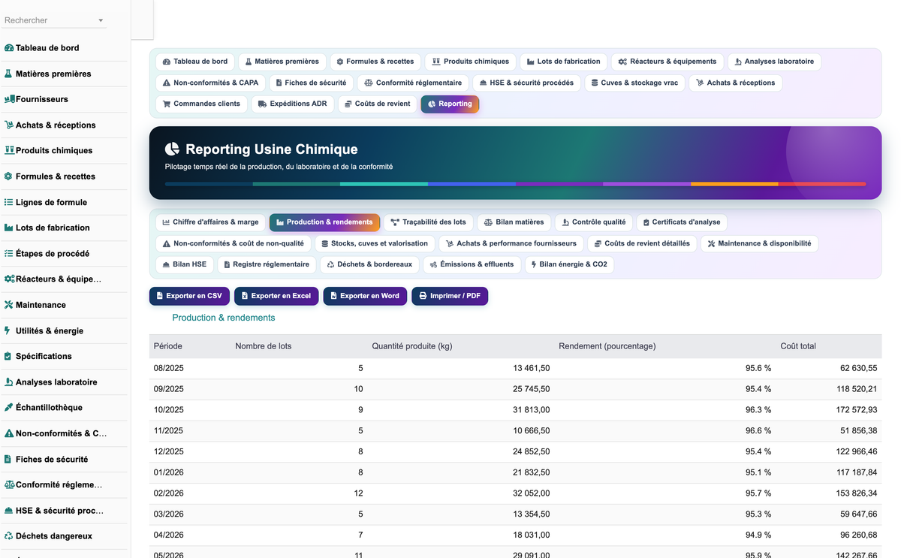Select Production & rendements report tab
The width and height of the screenshot is (901, 558).
(324, 222)
